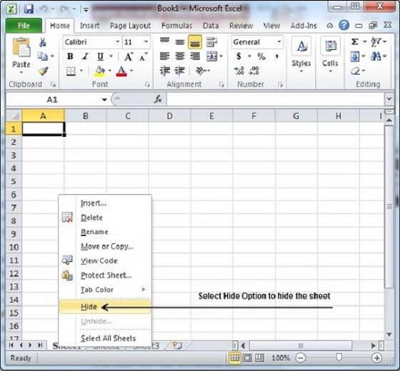The width and height of the screenshot is (400, 371).
Task: Choose Rename in context menu
Action: pyautogui.click(x=105, y=232)
